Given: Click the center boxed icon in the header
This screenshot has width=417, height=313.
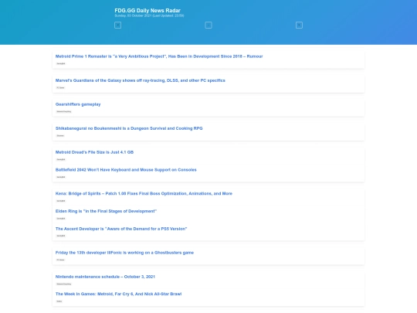Looking at the screenshot, I should [x=208, y=25].
